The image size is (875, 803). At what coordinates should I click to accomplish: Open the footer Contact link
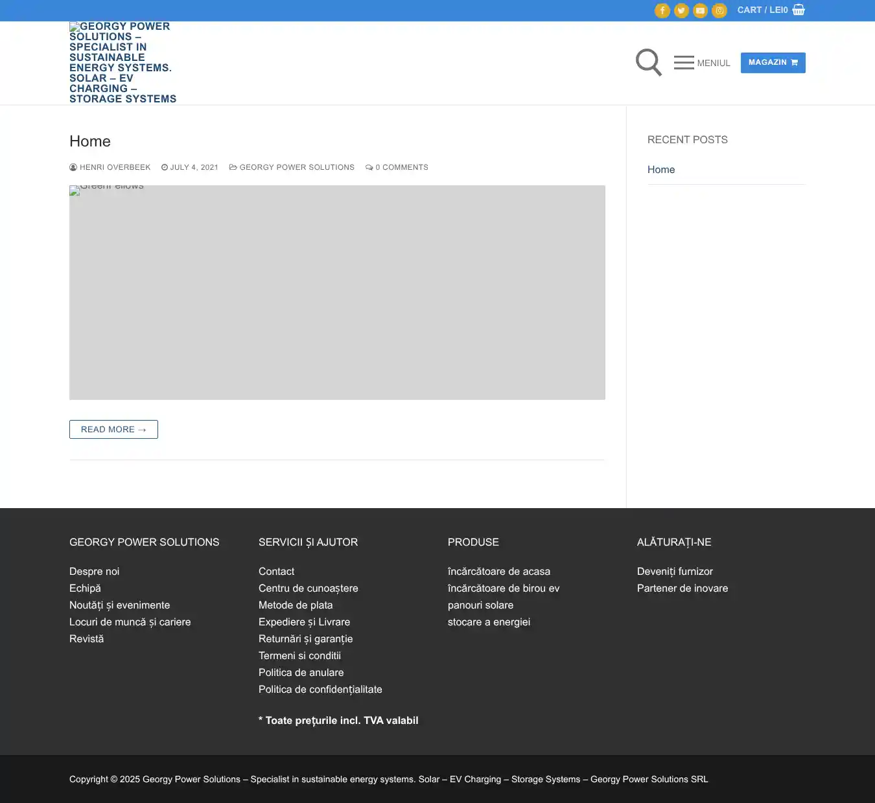276,571
